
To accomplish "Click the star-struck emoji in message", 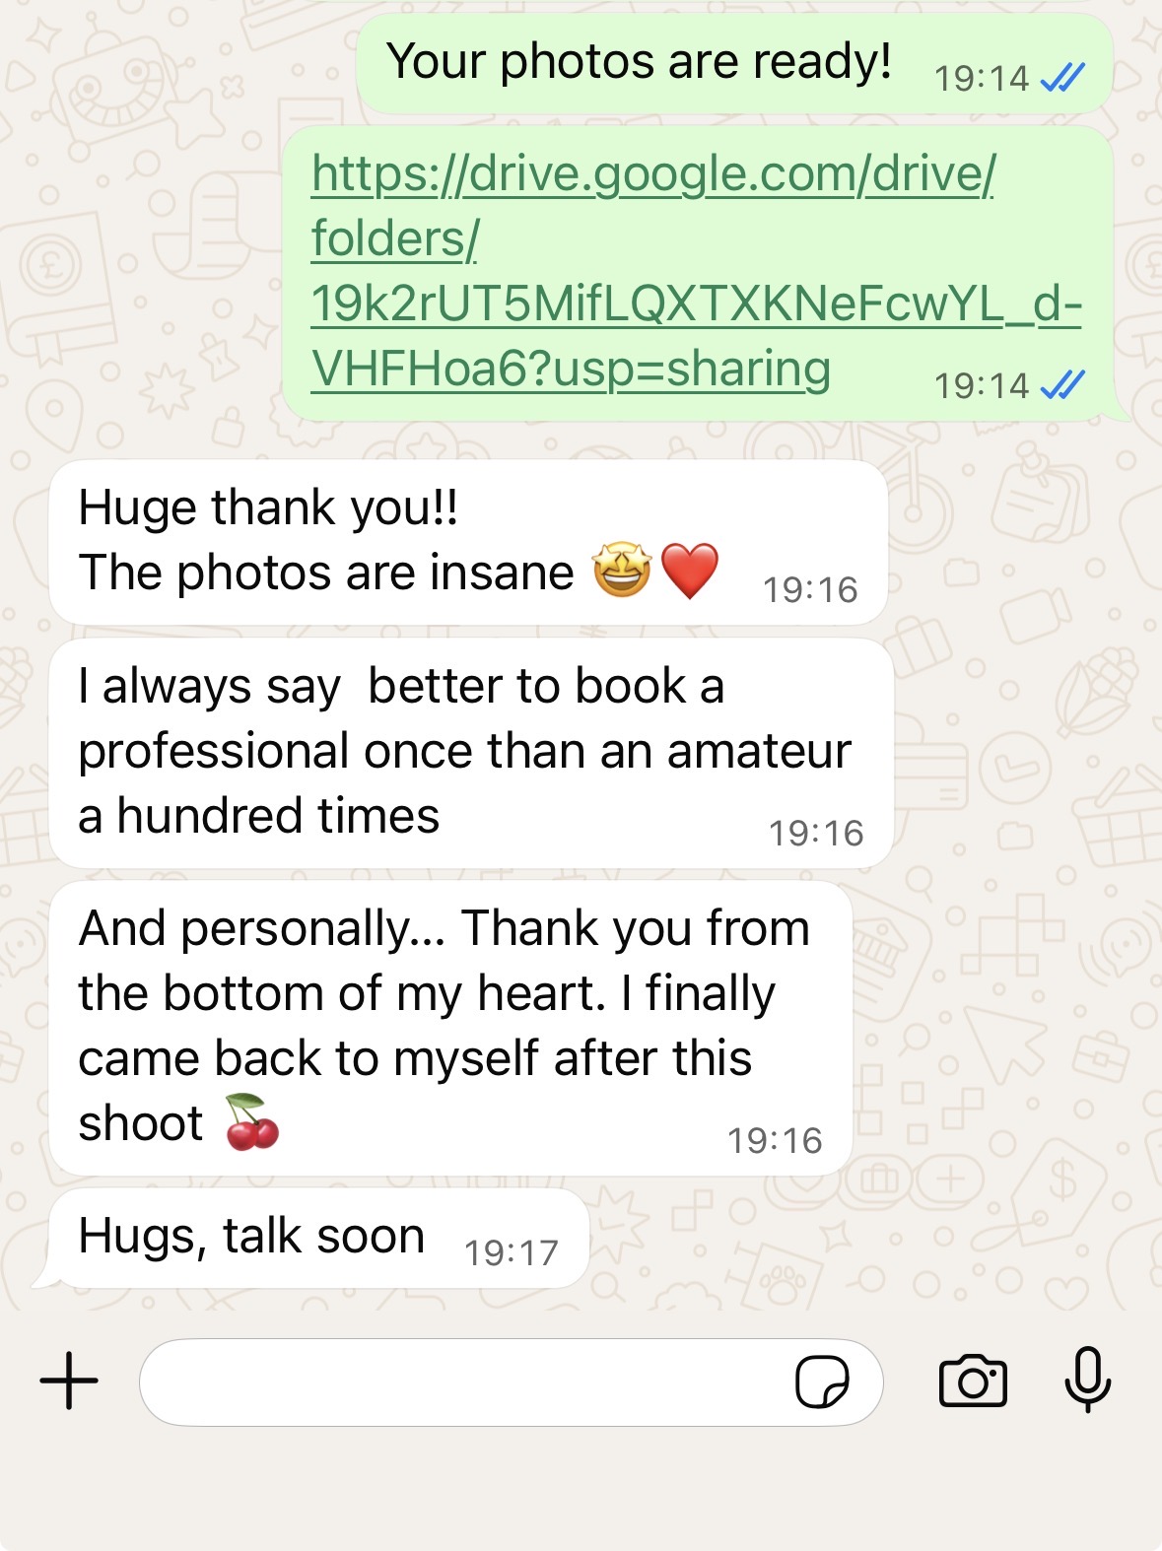I will (621, 571).
